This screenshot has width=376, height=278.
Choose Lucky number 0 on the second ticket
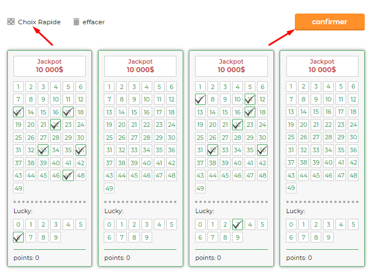coord(109,224)
